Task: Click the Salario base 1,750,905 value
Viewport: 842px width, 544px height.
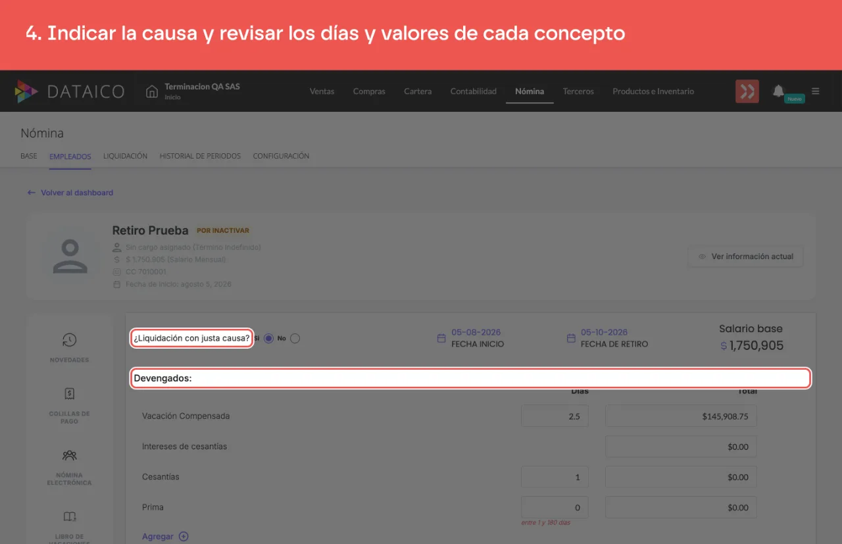Action: point(752,345)
